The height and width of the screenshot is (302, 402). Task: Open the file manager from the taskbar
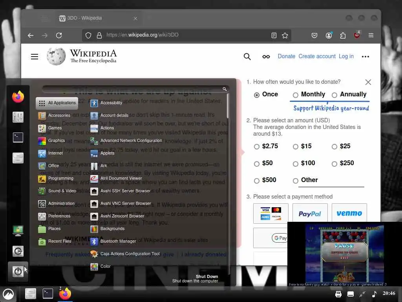(x=31, y=293)
